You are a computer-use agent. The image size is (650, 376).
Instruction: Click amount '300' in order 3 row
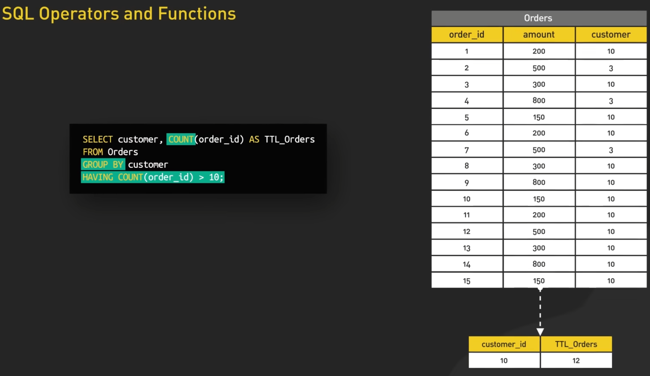(x=539, y=84)
